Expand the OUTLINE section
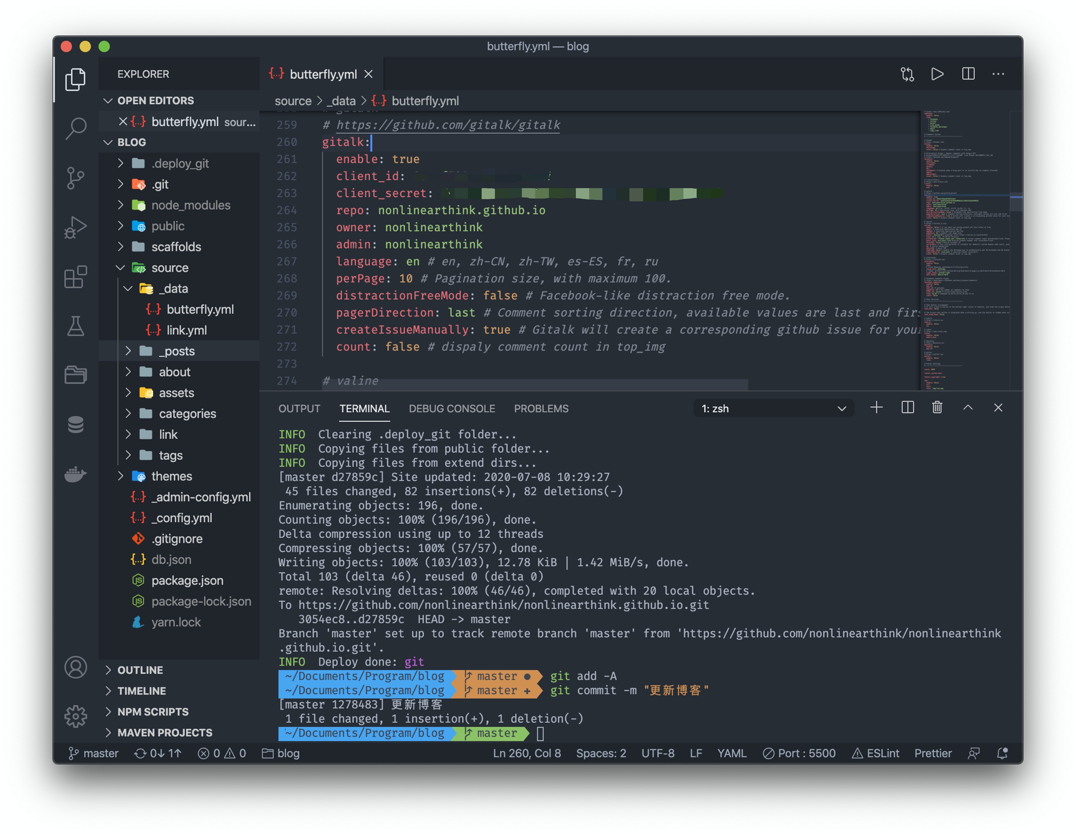This screenshot has width=1076, height=834. (x=140, y=670)
